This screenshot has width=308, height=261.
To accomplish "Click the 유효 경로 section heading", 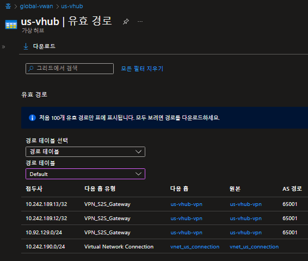I will [34, 95].
